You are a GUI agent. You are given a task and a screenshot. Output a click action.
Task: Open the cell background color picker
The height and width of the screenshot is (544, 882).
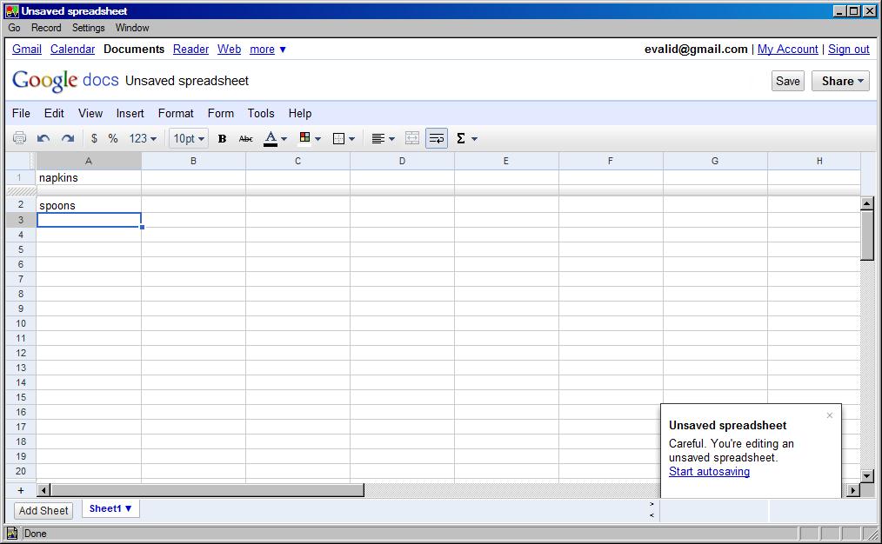tap(310, 138)
